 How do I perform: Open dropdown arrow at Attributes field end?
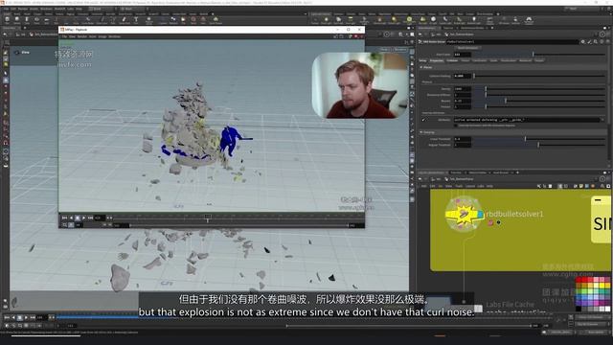(602, 120)
